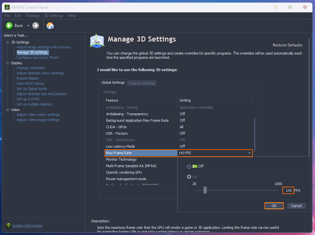
Task: Open the Edit menu
Action: tap(18, 16)
